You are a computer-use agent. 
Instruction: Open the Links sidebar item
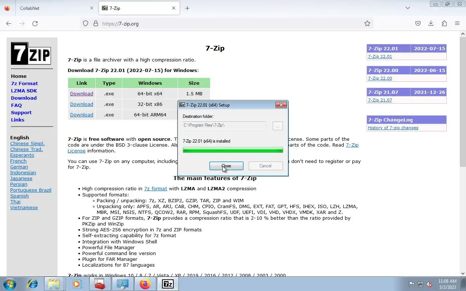click(x=17, y=120)
